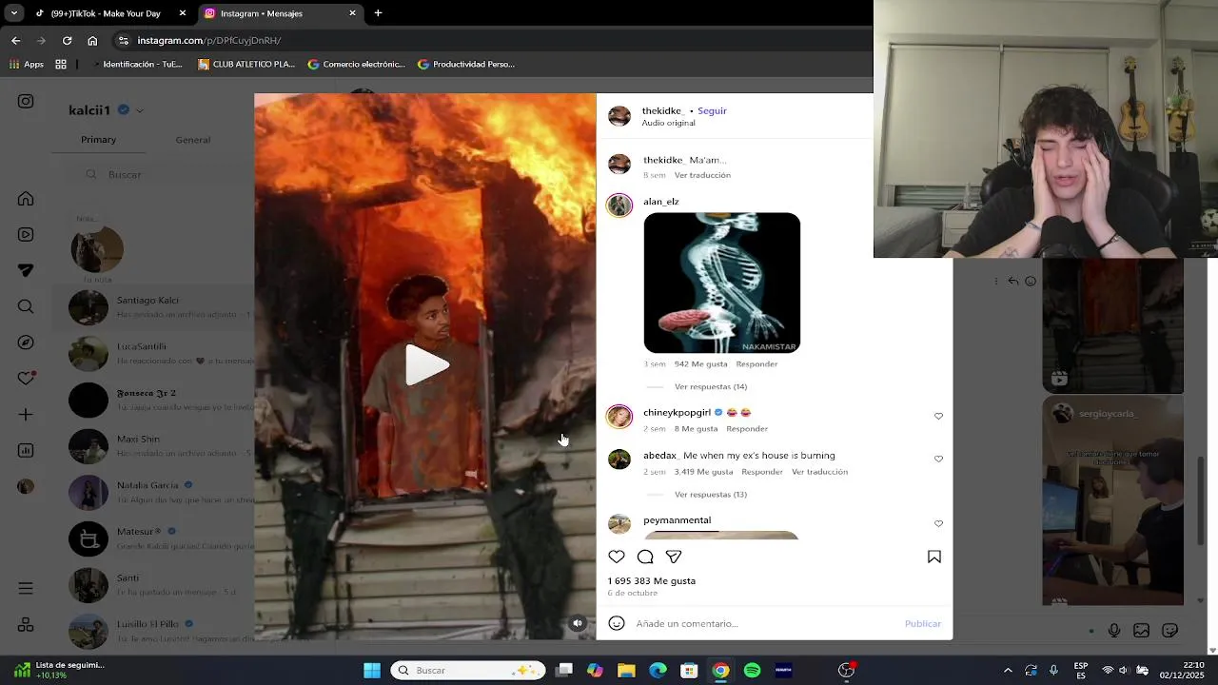Viewport: 1218px width, 685px height.
Task: Click the Instagram logo icon
Action: point(26,101)
